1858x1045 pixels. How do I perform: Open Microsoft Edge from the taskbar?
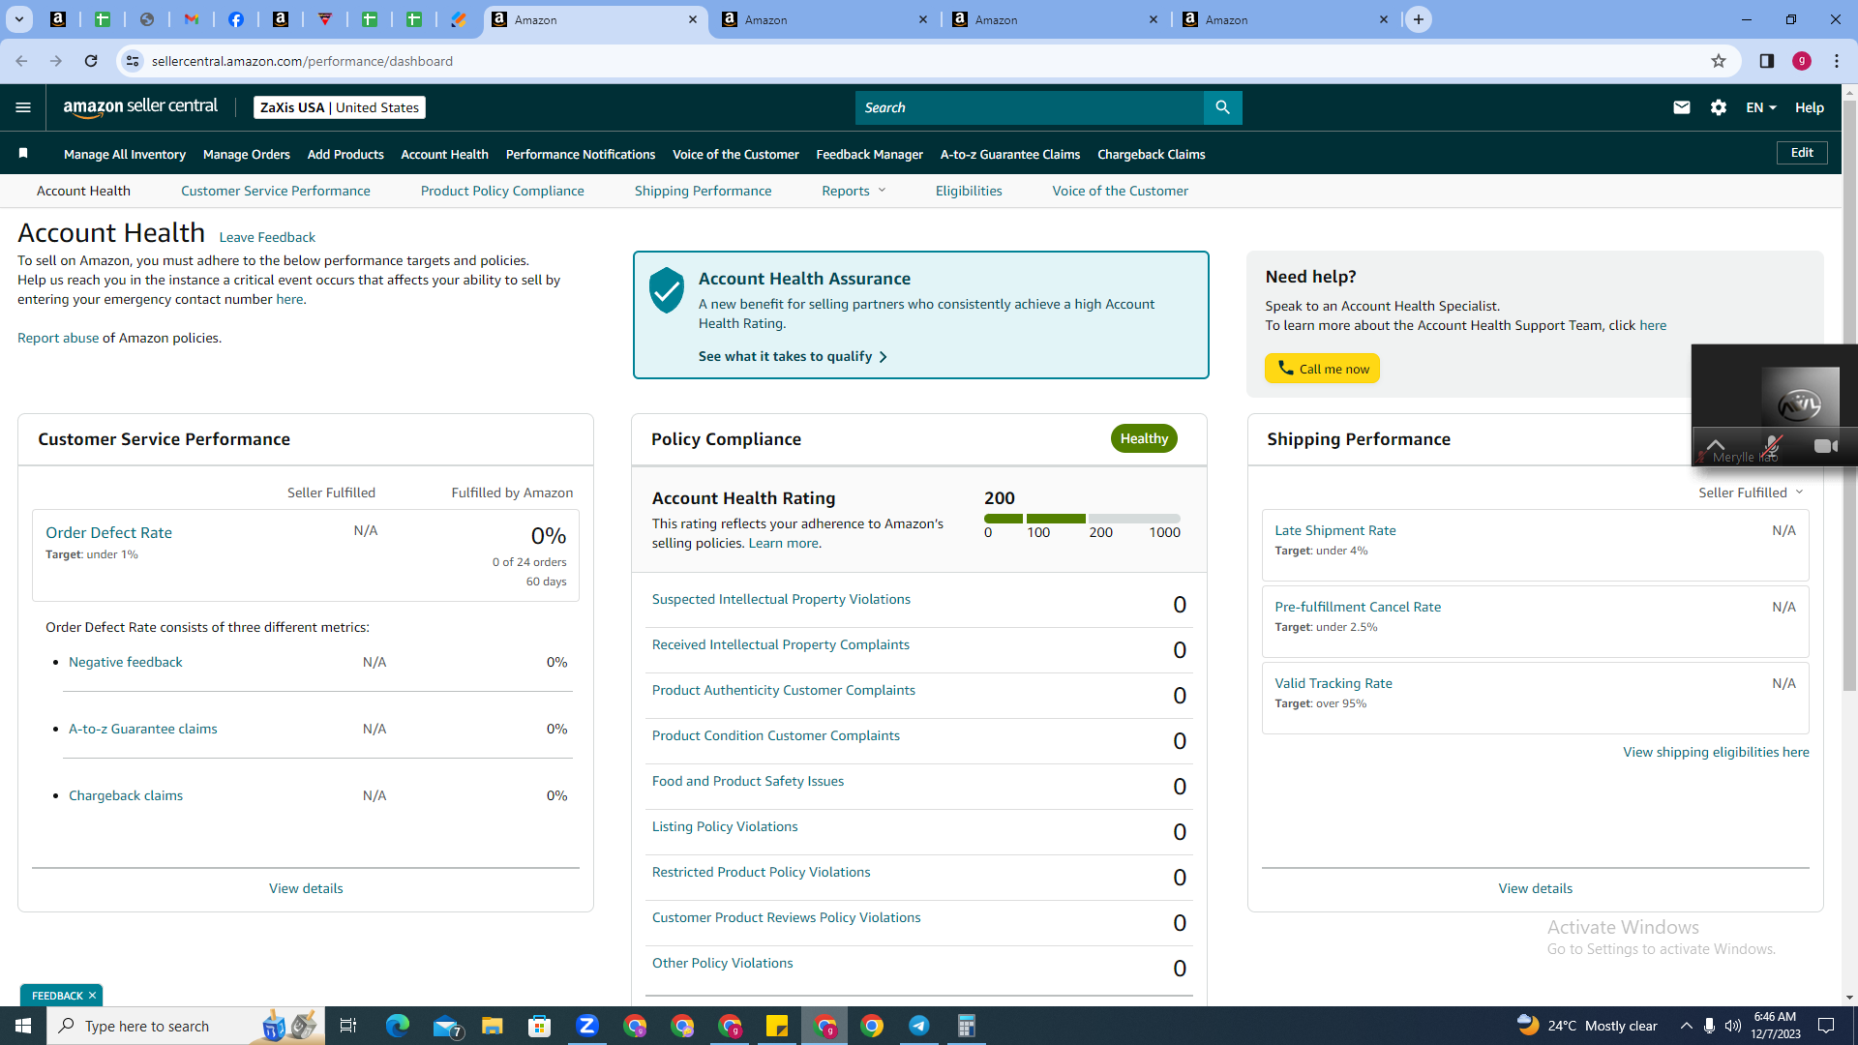pyautogui.click(x=398, y=1026)
